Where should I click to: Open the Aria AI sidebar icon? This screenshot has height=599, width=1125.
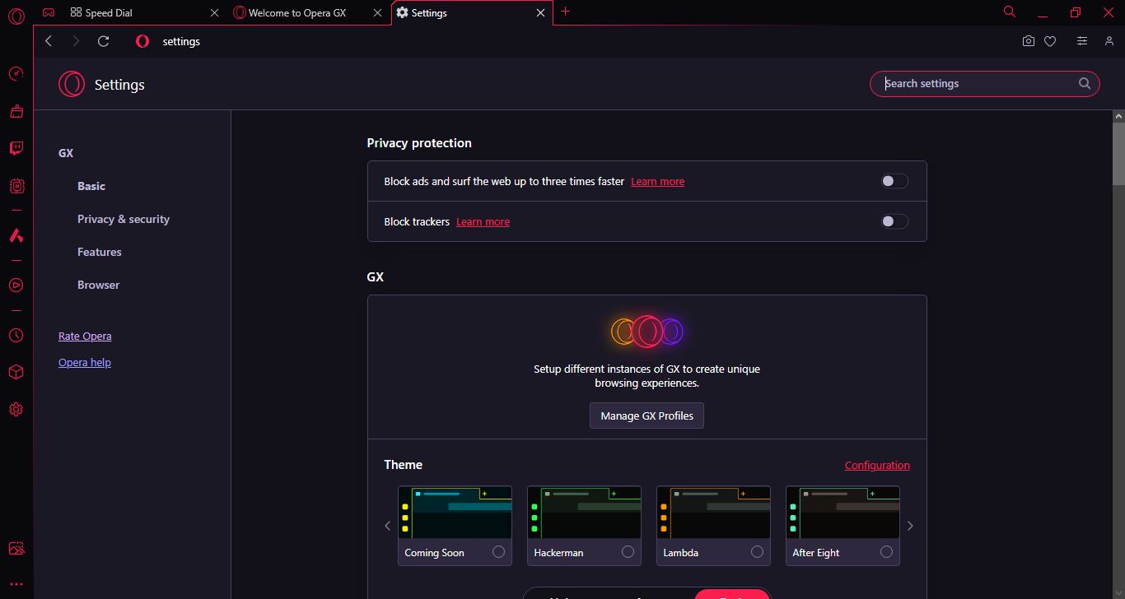(16, 235)
